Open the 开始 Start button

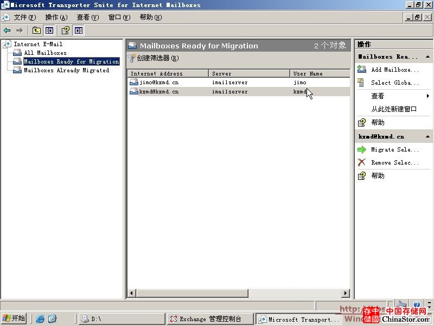pyautogui.click(x=13, y=318)
